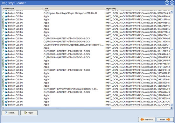Click the registry icon beside the Skype ezPMUtils.dll entry
Viewport: 175px width, 123px height.
click(x=6, y=13)
